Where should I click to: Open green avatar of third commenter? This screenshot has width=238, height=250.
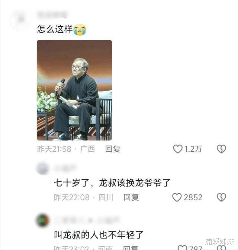tap(42, 220)
